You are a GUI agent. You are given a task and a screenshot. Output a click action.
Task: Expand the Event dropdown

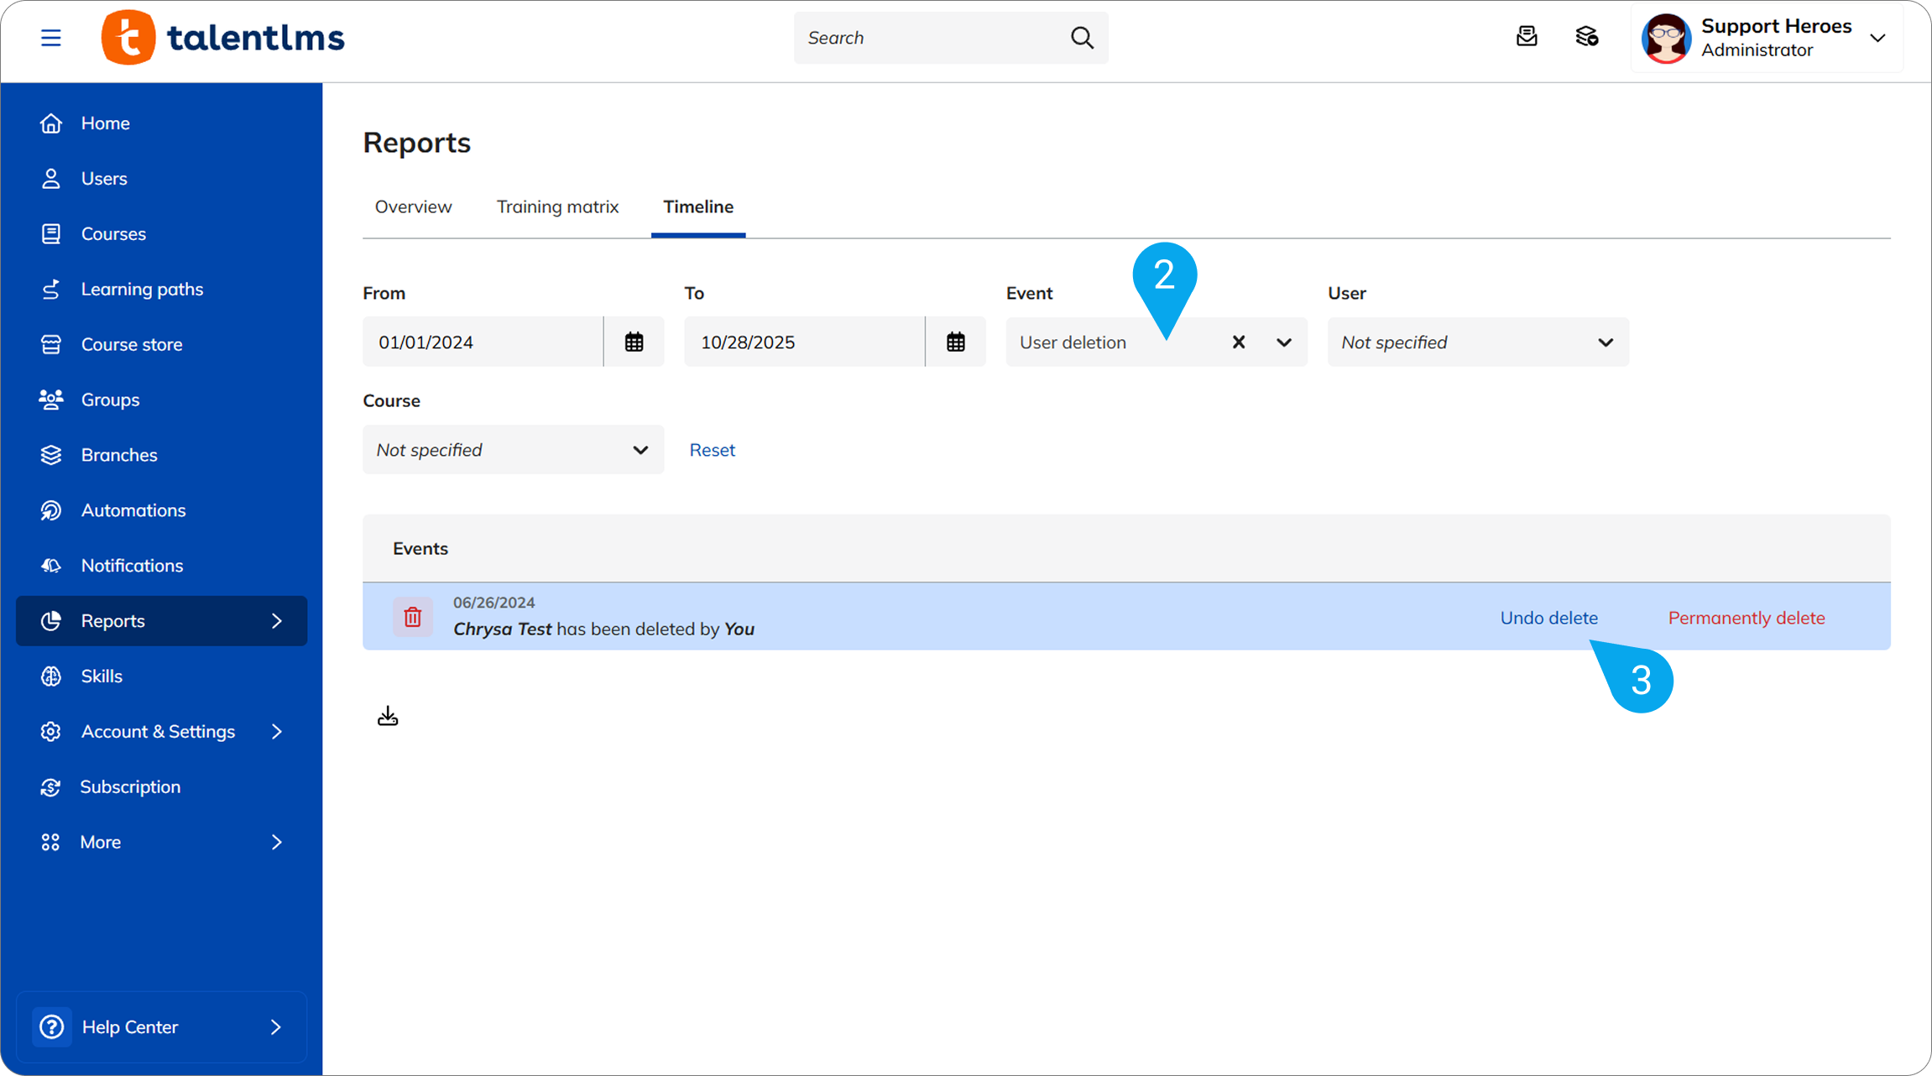point(1283,342)
